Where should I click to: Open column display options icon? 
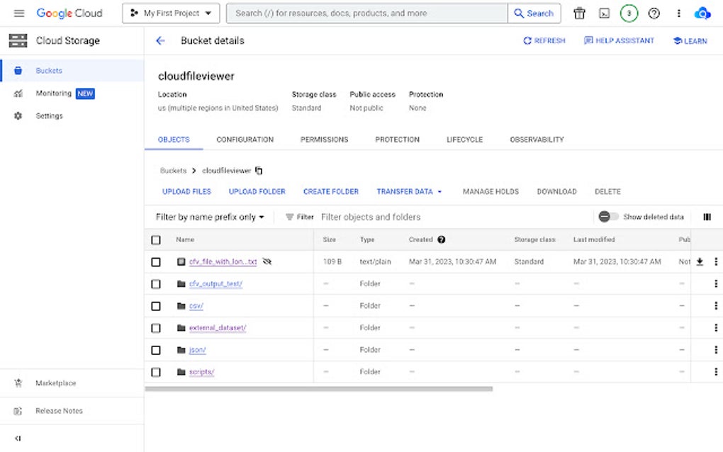click(707, 217)
